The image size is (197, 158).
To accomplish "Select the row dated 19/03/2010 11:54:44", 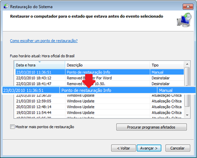I will tap(99, 112).
